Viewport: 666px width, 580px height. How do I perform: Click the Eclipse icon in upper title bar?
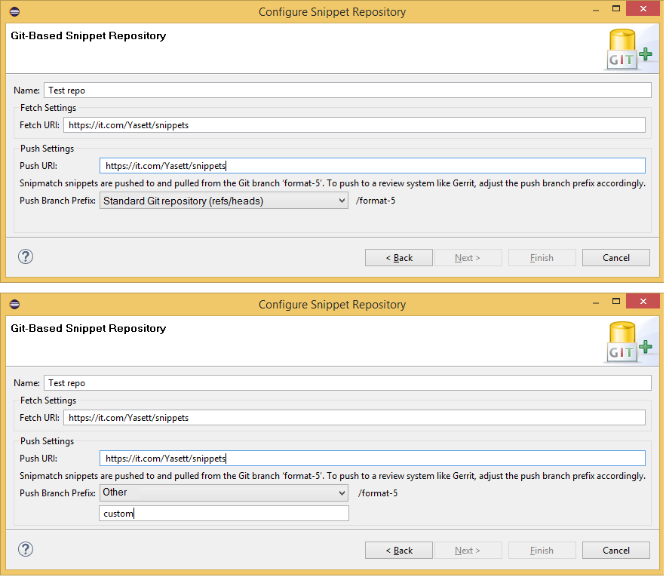[x=15, y=12]
